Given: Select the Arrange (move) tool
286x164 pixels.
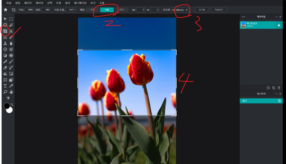Looking at the screenshot, I should (5, 19).
